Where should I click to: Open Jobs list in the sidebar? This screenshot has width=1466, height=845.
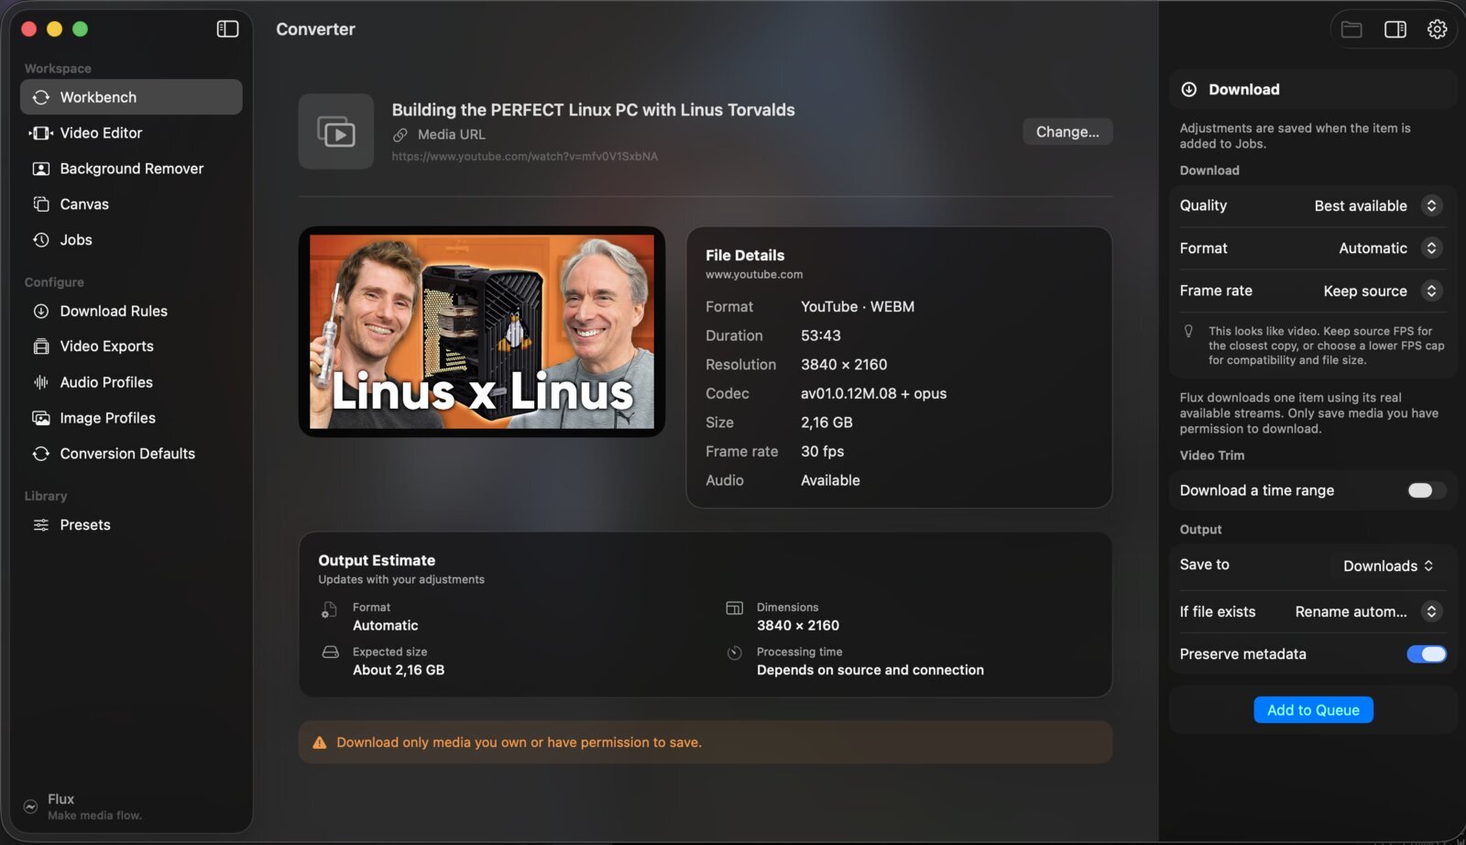point(131,240)
